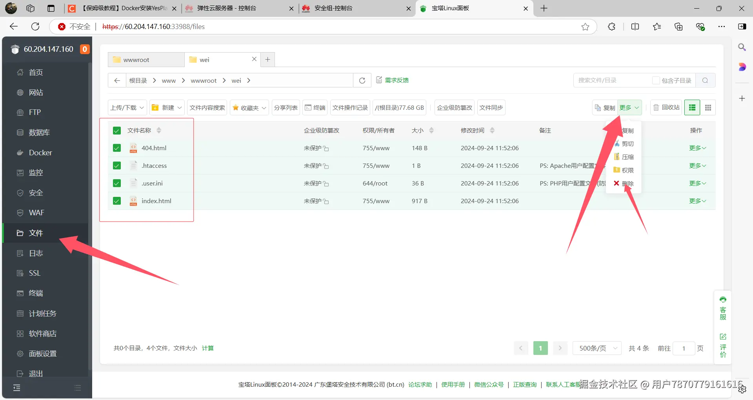Click 企业级防篡改 toolbar button
The image size is (753, 400).
point(455,108)
